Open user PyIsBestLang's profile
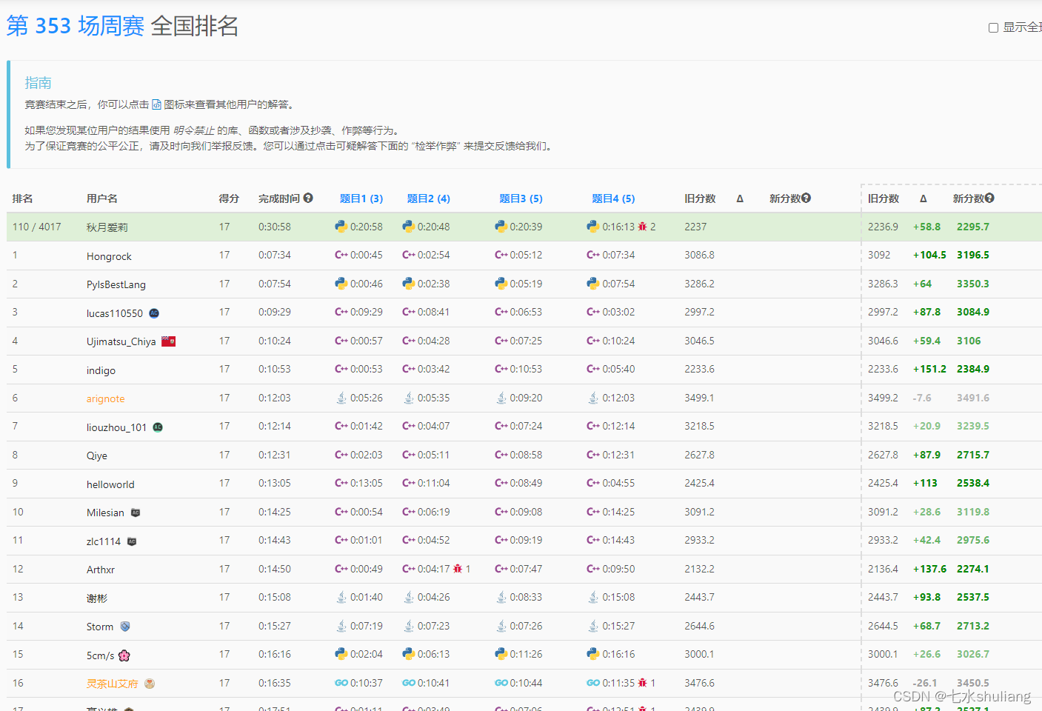 (116, 284)
